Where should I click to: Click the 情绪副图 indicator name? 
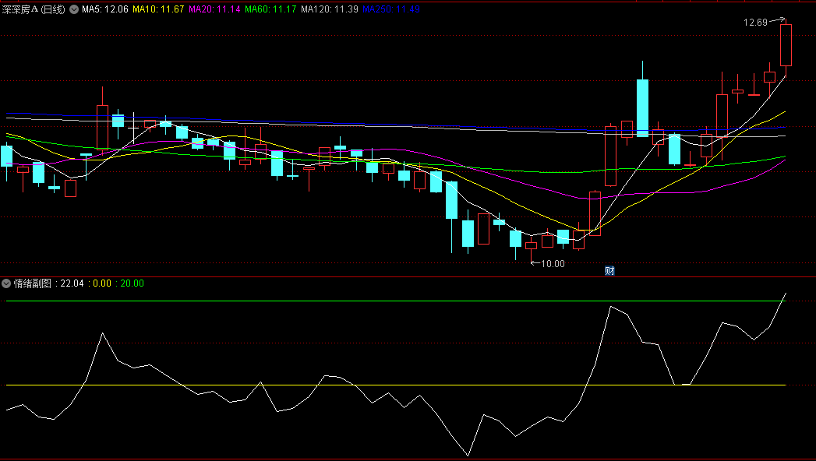[32, 283]
